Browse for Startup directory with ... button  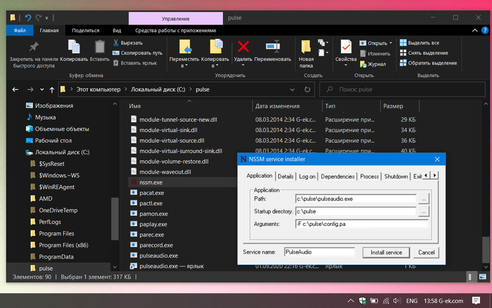coord(424,211)
